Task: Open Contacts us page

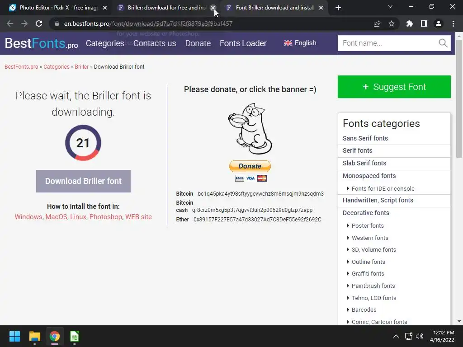Action: point(155,43)
